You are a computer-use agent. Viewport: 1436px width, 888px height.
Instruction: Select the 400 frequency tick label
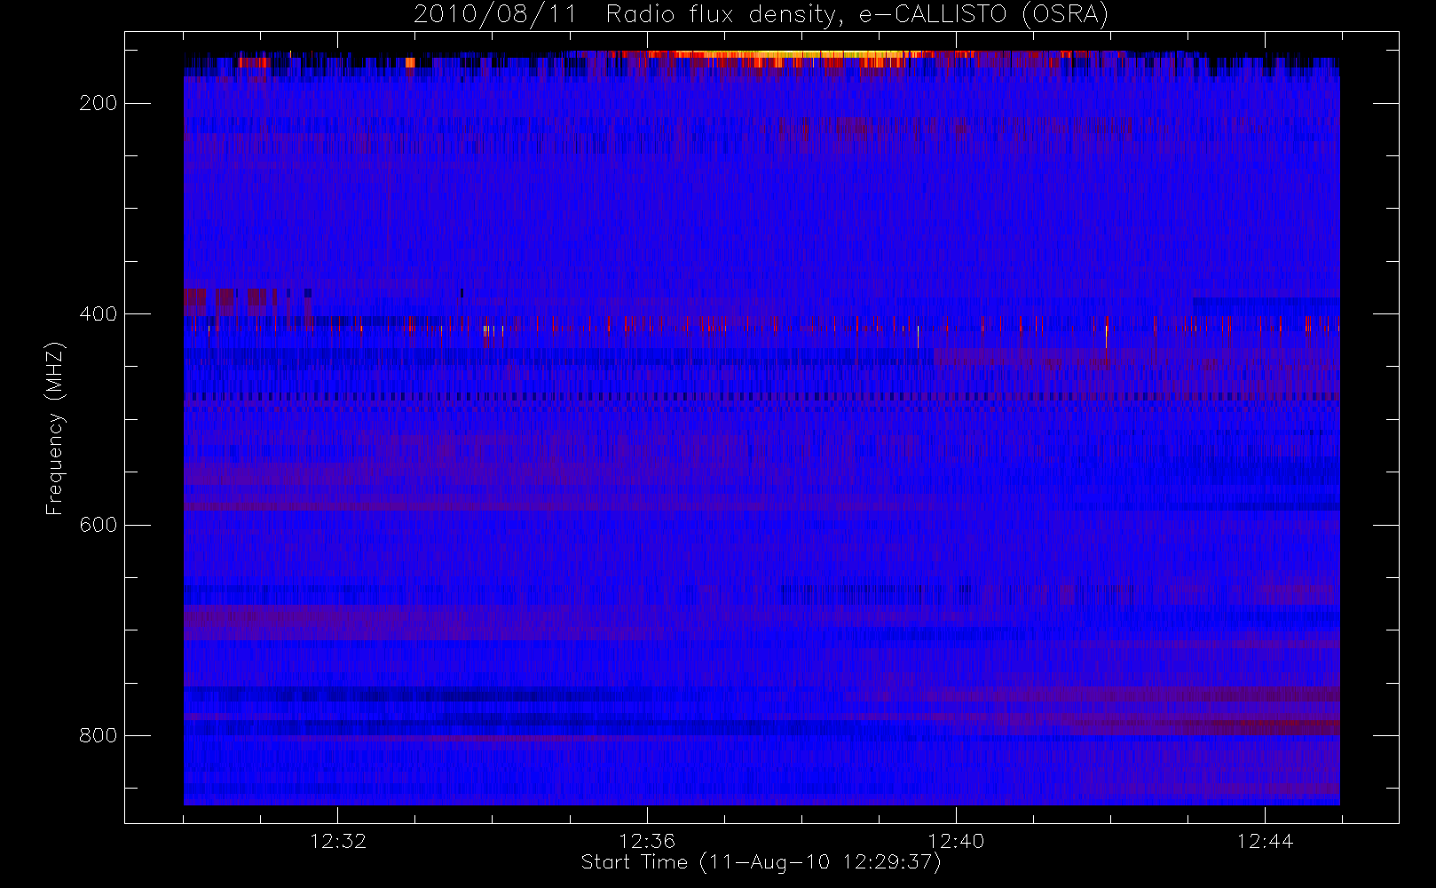pos(98,313)
